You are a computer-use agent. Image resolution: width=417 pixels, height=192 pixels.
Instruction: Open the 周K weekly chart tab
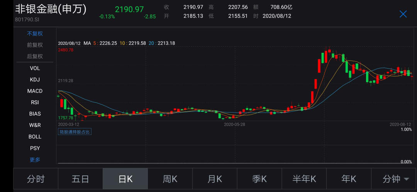click(x=170, y=179)
